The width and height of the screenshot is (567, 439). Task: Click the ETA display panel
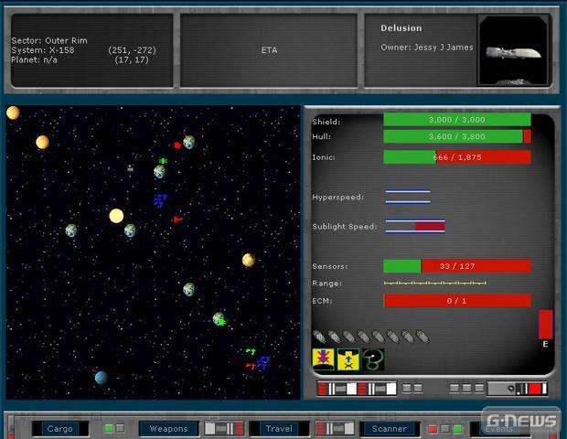(x=269, y=50)
